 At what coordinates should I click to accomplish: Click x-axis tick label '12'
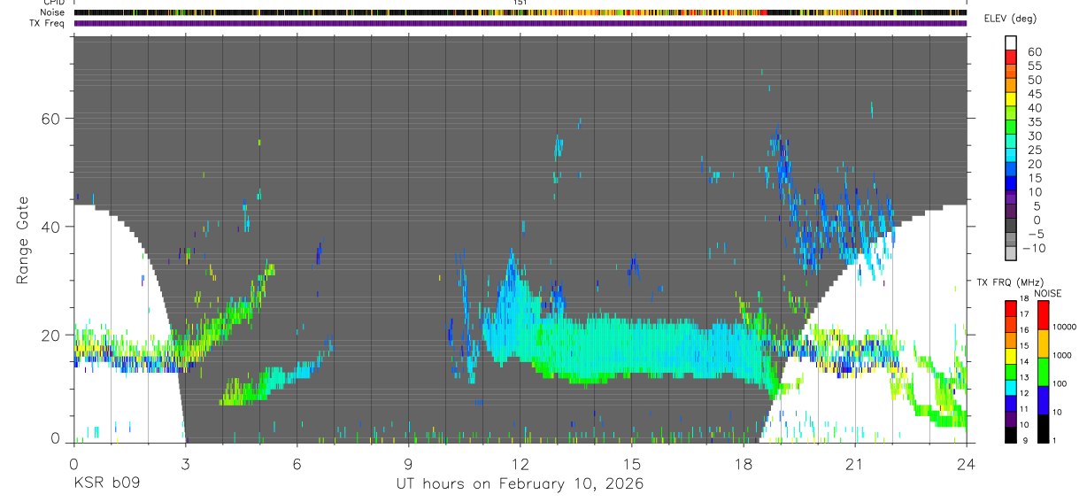520,464
